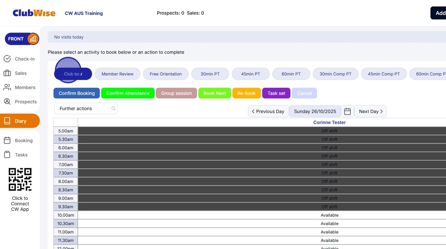Click the faded Cancel button
The height and width of the screenshot is (249, 446).
pos(304,93)
